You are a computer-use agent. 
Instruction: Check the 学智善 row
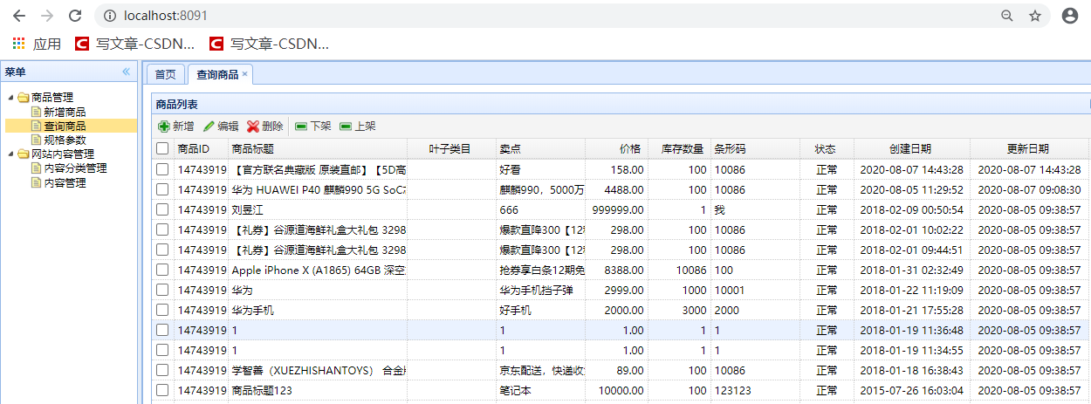tap(162, 370)
